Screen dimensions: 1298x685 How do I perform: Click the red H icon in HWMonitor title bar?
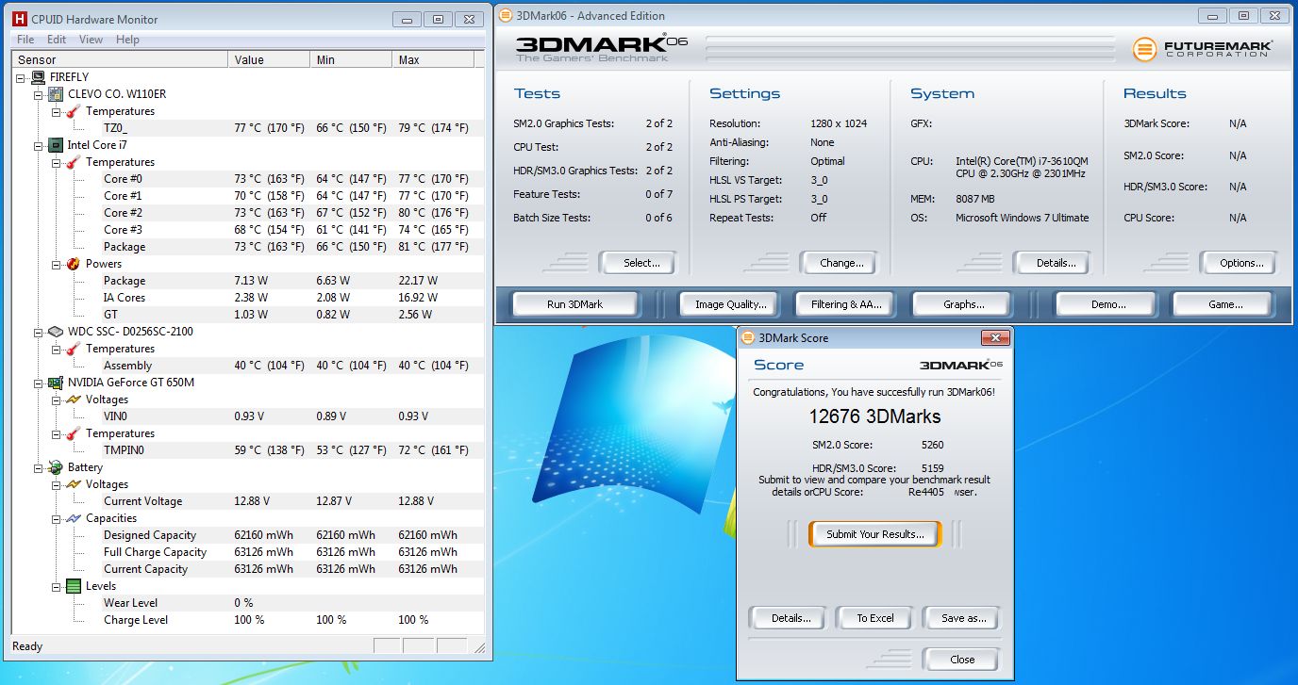coord(18,19)
